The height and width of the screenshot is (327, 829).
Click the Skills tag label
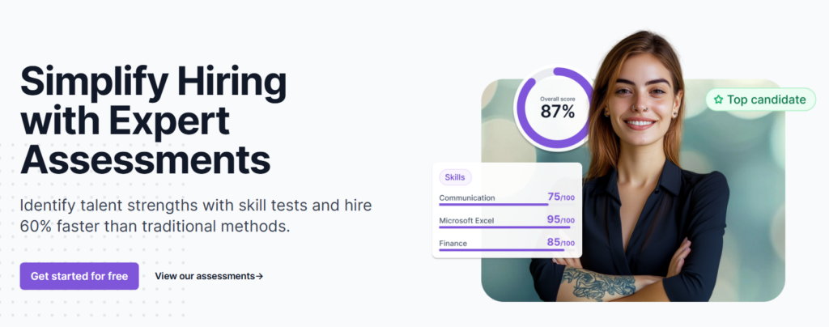coord(455,177)
